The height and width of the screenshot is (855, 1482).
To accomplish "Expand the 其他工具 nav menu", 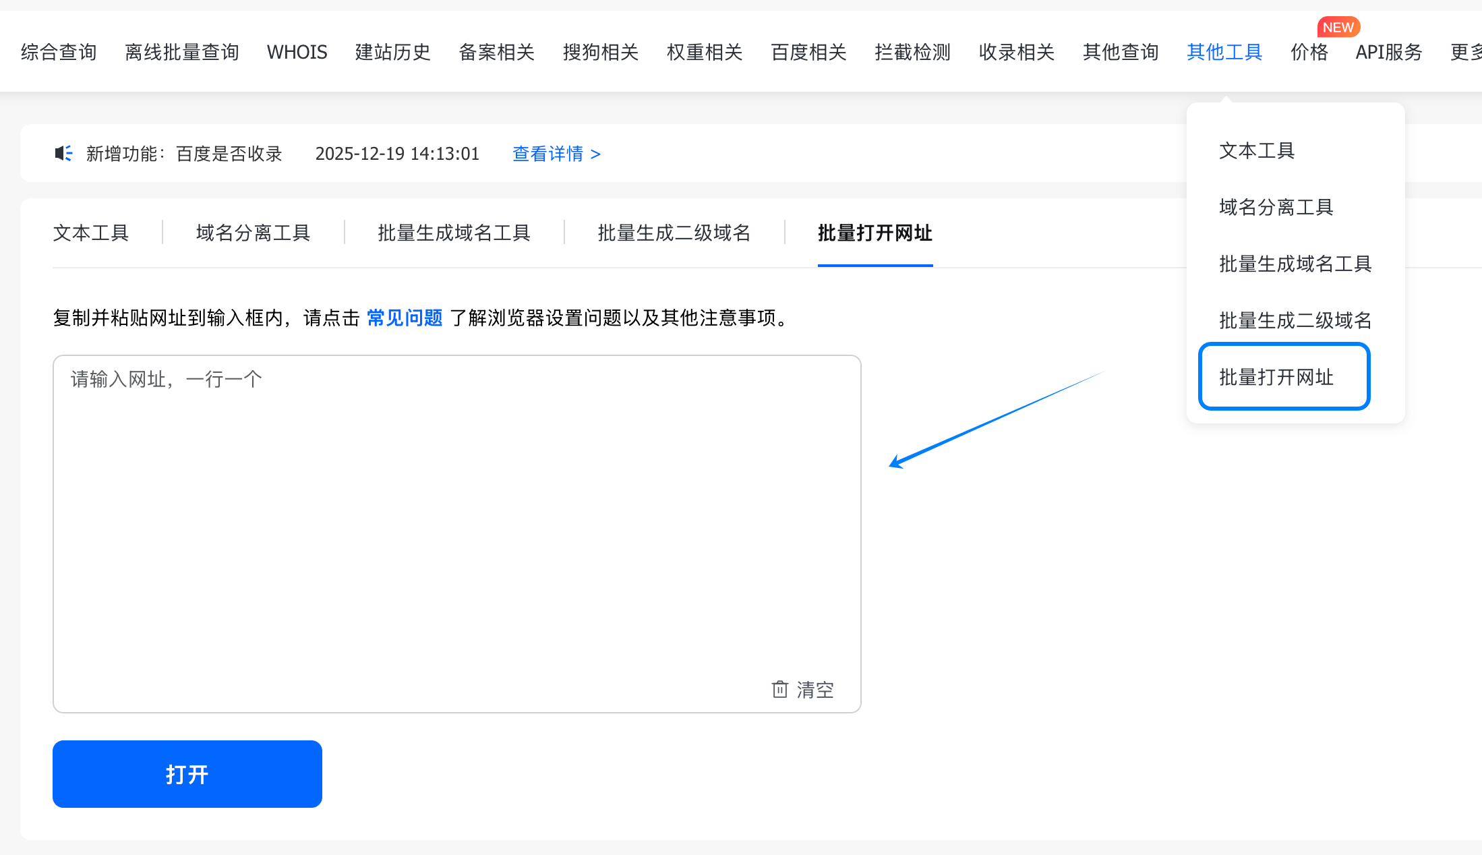I will pos(1224,52).
